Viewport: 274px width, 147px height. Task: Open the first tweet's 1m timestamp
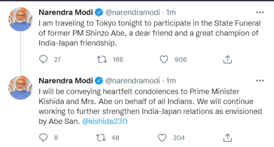pos(171,12)
